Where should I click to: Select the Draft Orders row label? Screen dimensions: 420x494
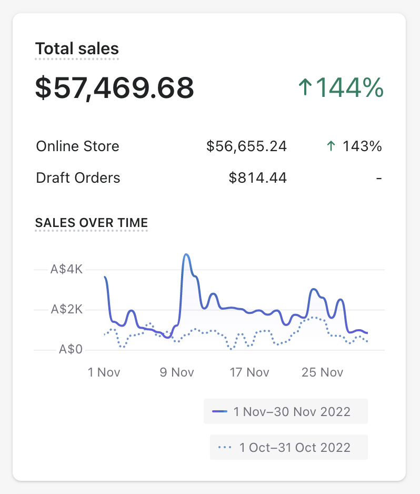coord(78,178)
